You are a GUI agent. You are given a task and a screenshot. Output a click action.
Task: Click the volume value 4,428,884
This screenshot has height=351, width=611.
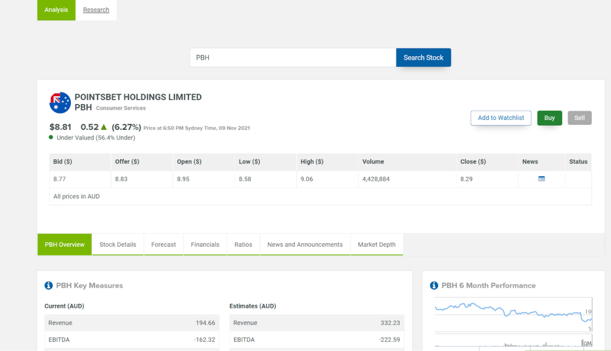pos(376,179)
